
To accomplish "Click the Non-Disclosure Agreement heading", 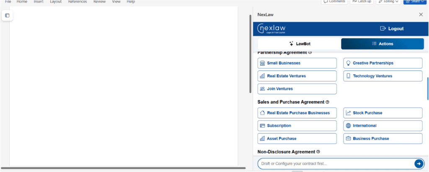I will 286,152.
